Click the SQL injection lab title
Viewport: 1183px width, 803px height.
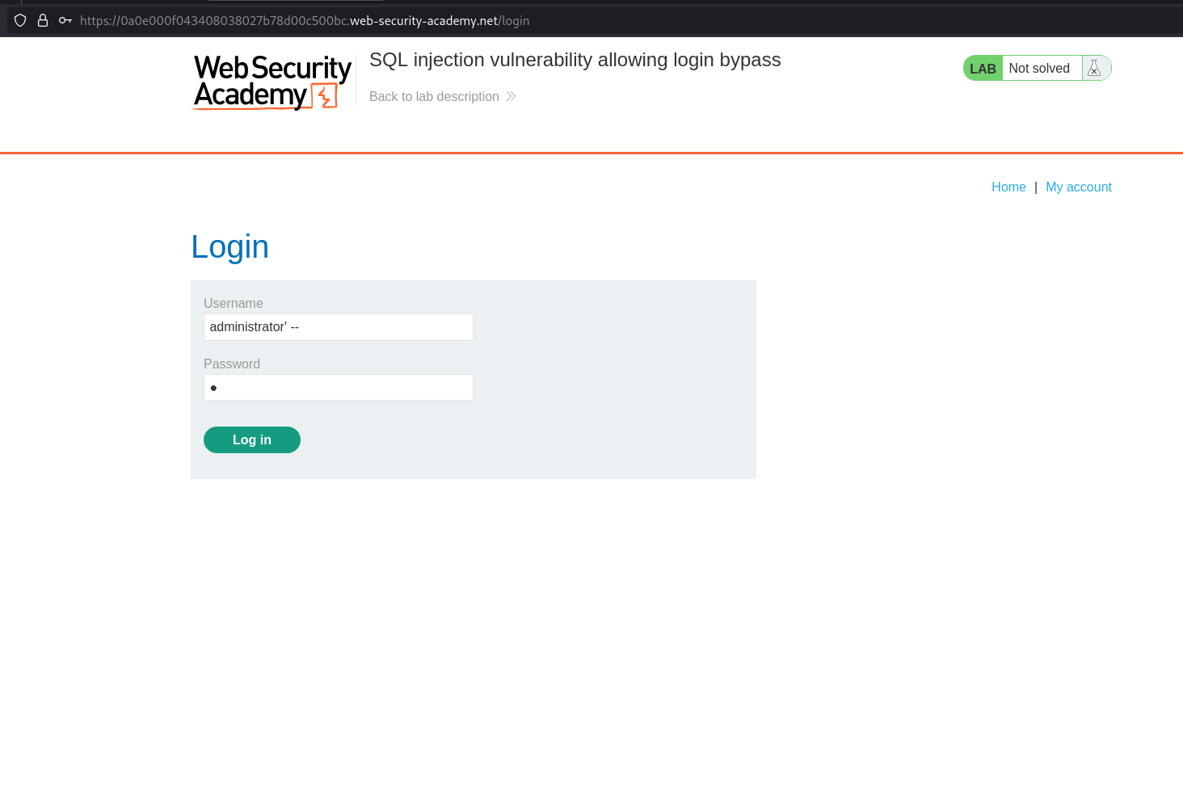point(575,60)
